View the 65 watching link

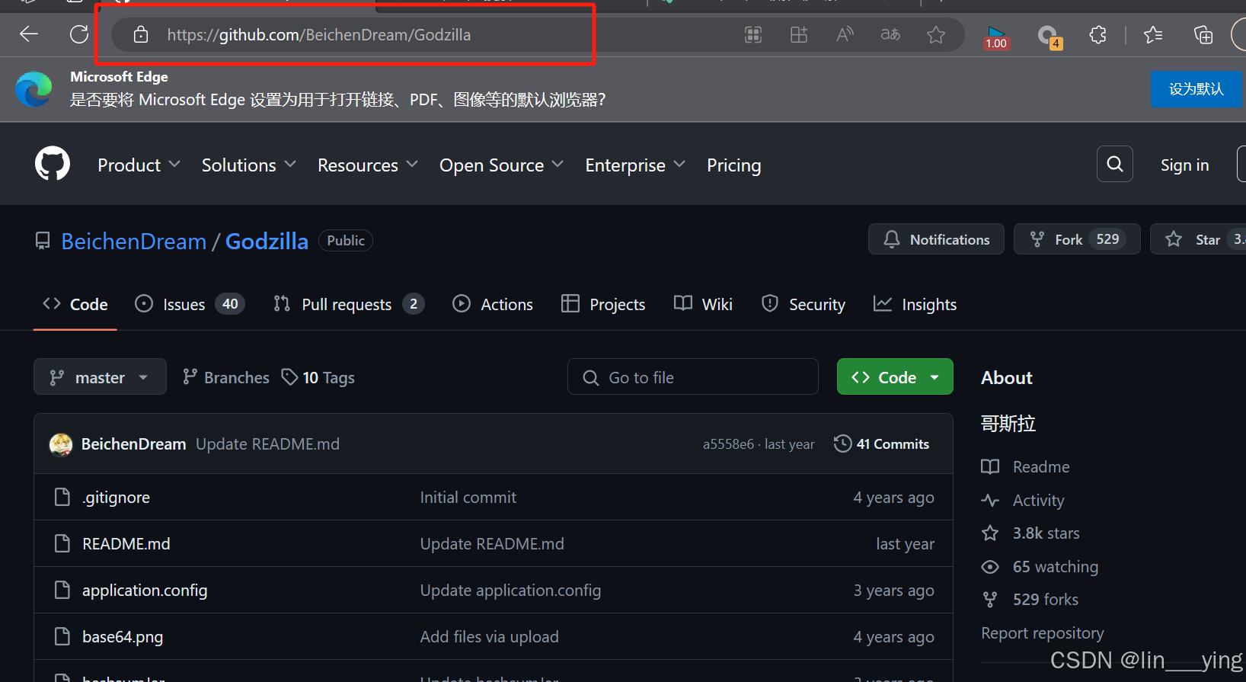tap(1040, 567)
